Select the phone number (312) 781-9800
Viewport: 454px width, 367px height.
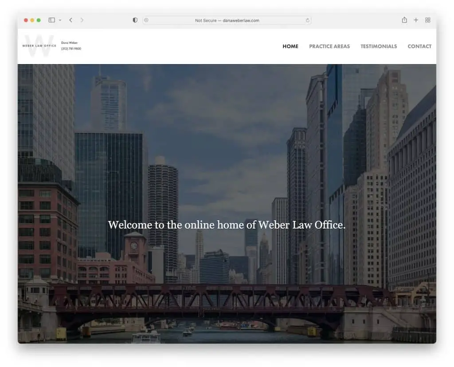click(71, 49)
